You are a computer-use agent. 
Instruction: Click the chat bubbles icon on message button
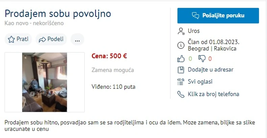click(195, 16)
